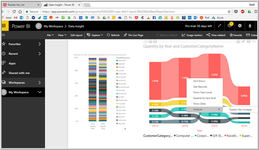Click the Subscribe envelope button

pyautogui.click(x=252, y=35)
